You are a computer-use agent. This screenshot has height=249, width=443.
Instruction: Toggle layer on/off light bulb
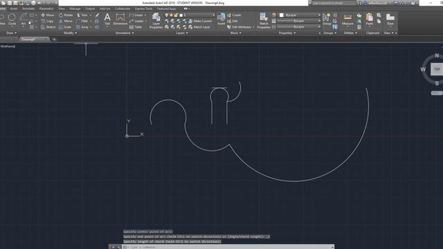[x=167, y=15]
